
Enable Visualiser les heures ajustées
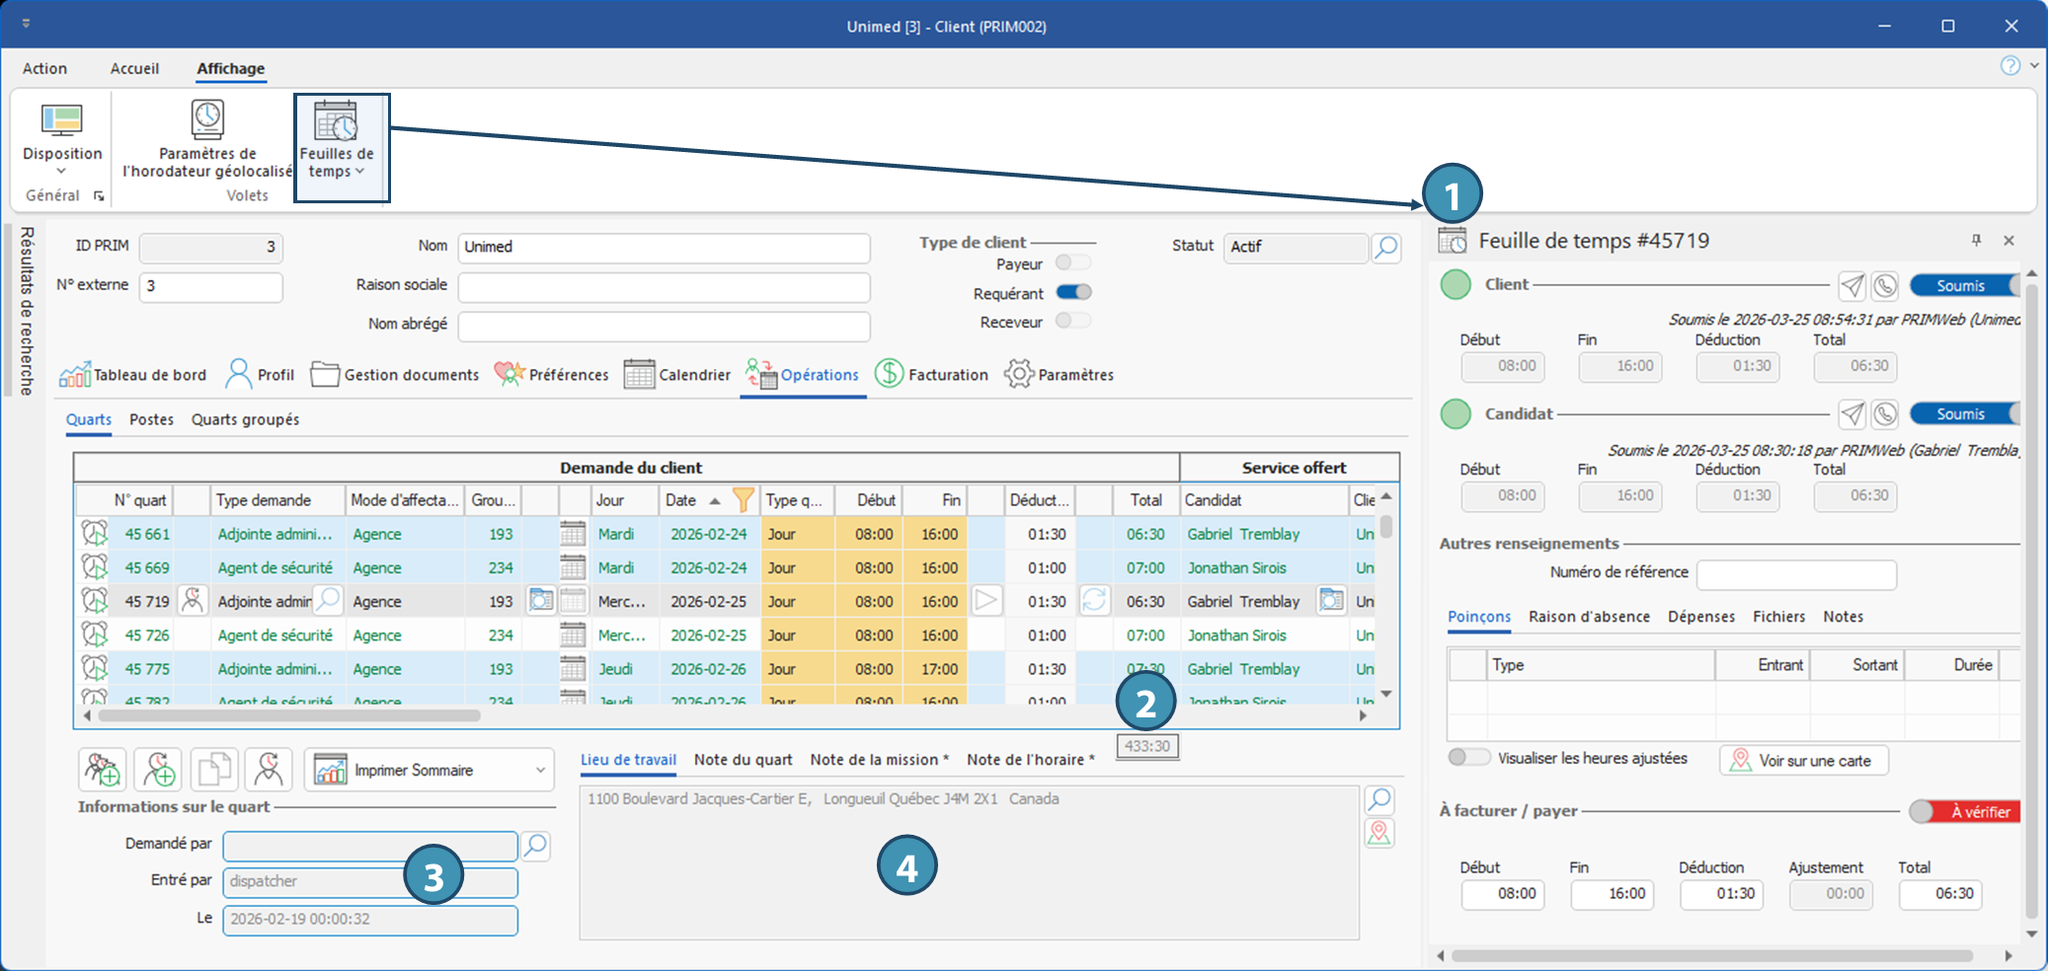pos(1468,758)
